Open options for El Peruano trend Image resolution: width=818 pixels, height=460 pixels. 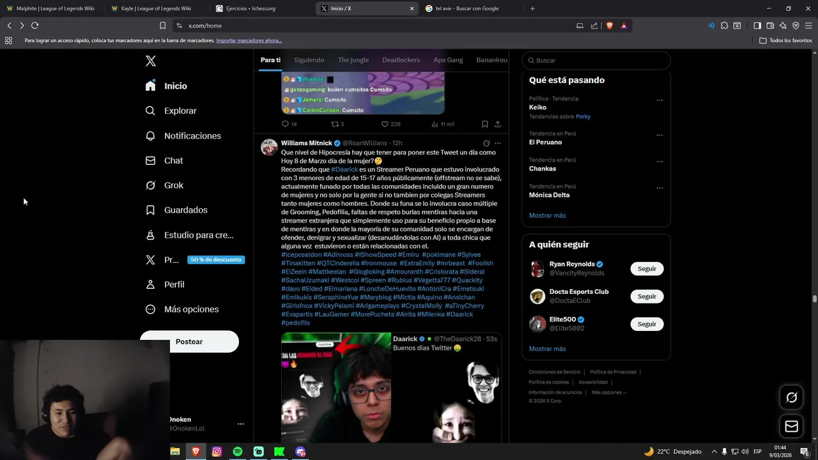tap(660, 135)
